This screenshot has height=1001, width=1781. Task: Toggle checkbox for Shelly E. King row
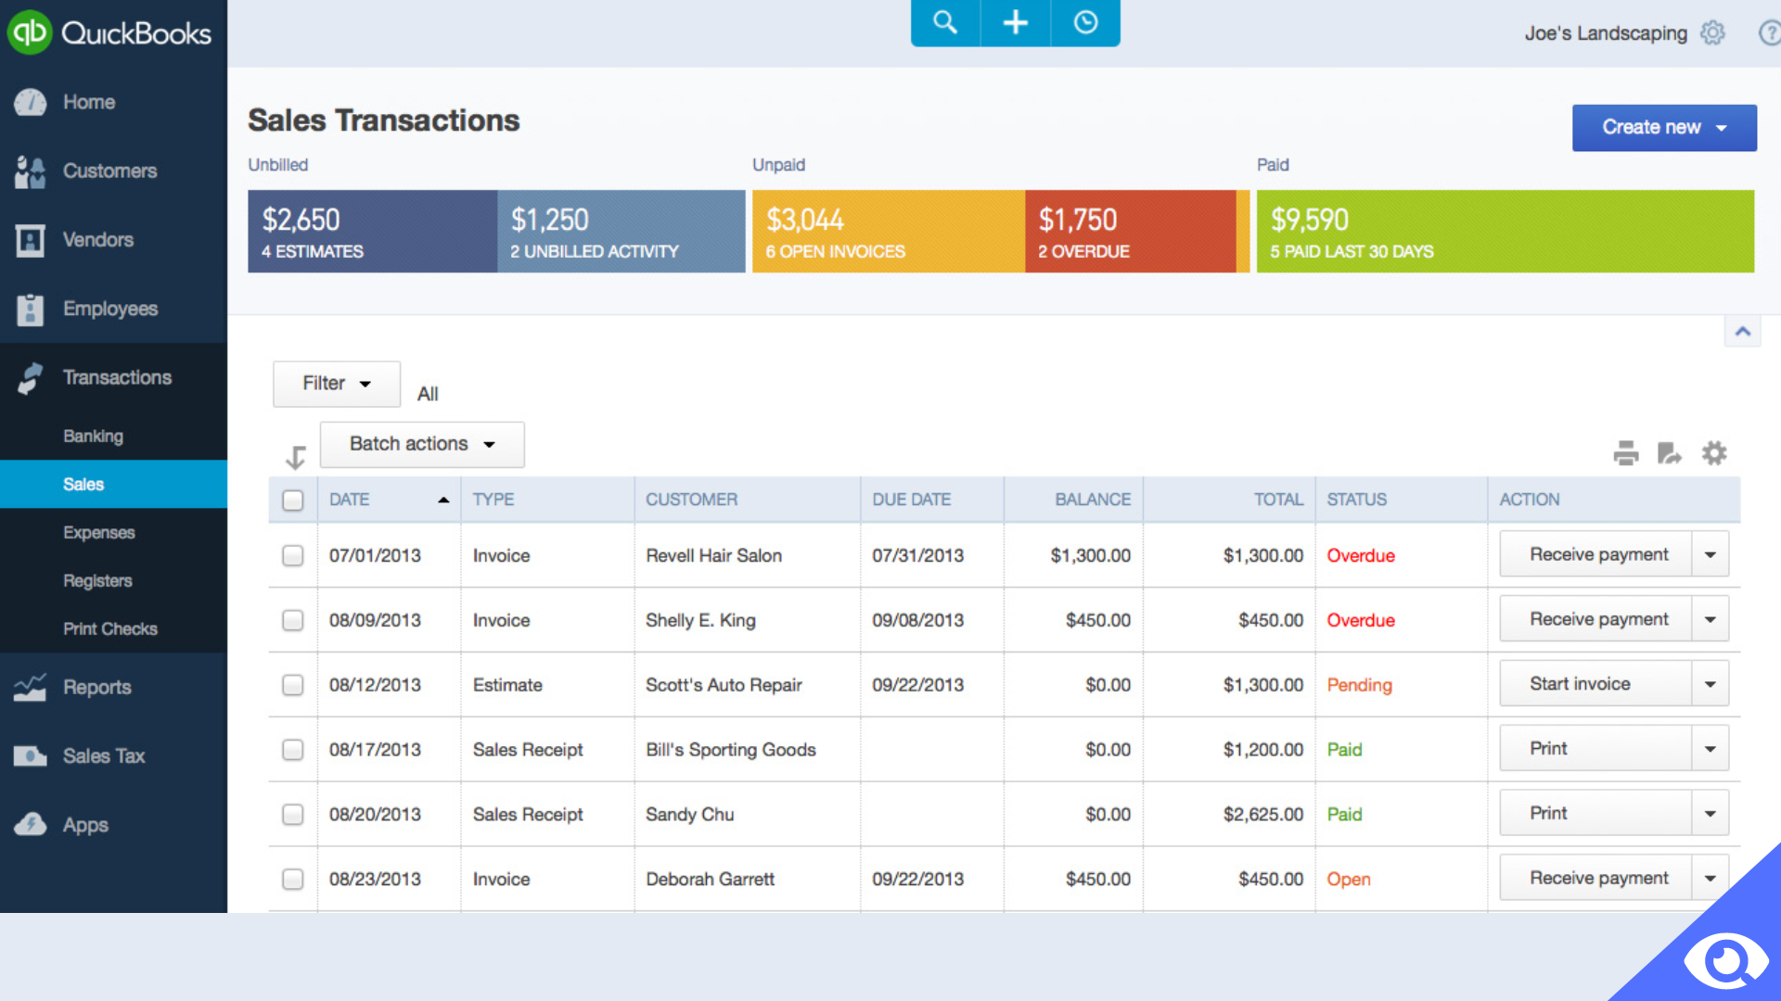click(x=293, y=620)
